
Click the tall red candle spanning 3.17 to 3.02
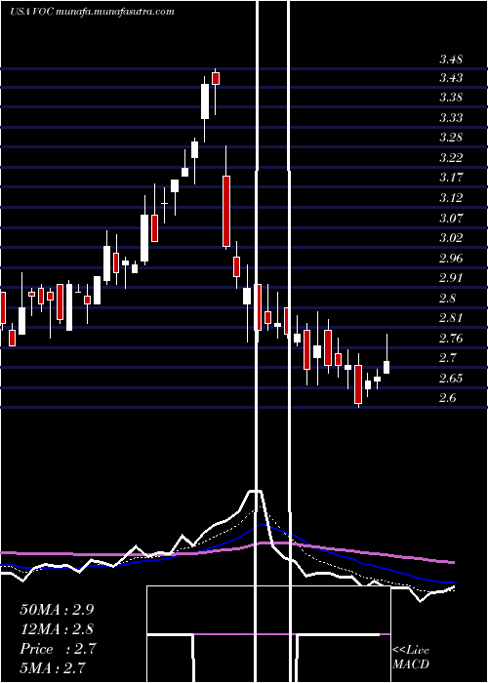pyautogui.click(x=226, y=212)
